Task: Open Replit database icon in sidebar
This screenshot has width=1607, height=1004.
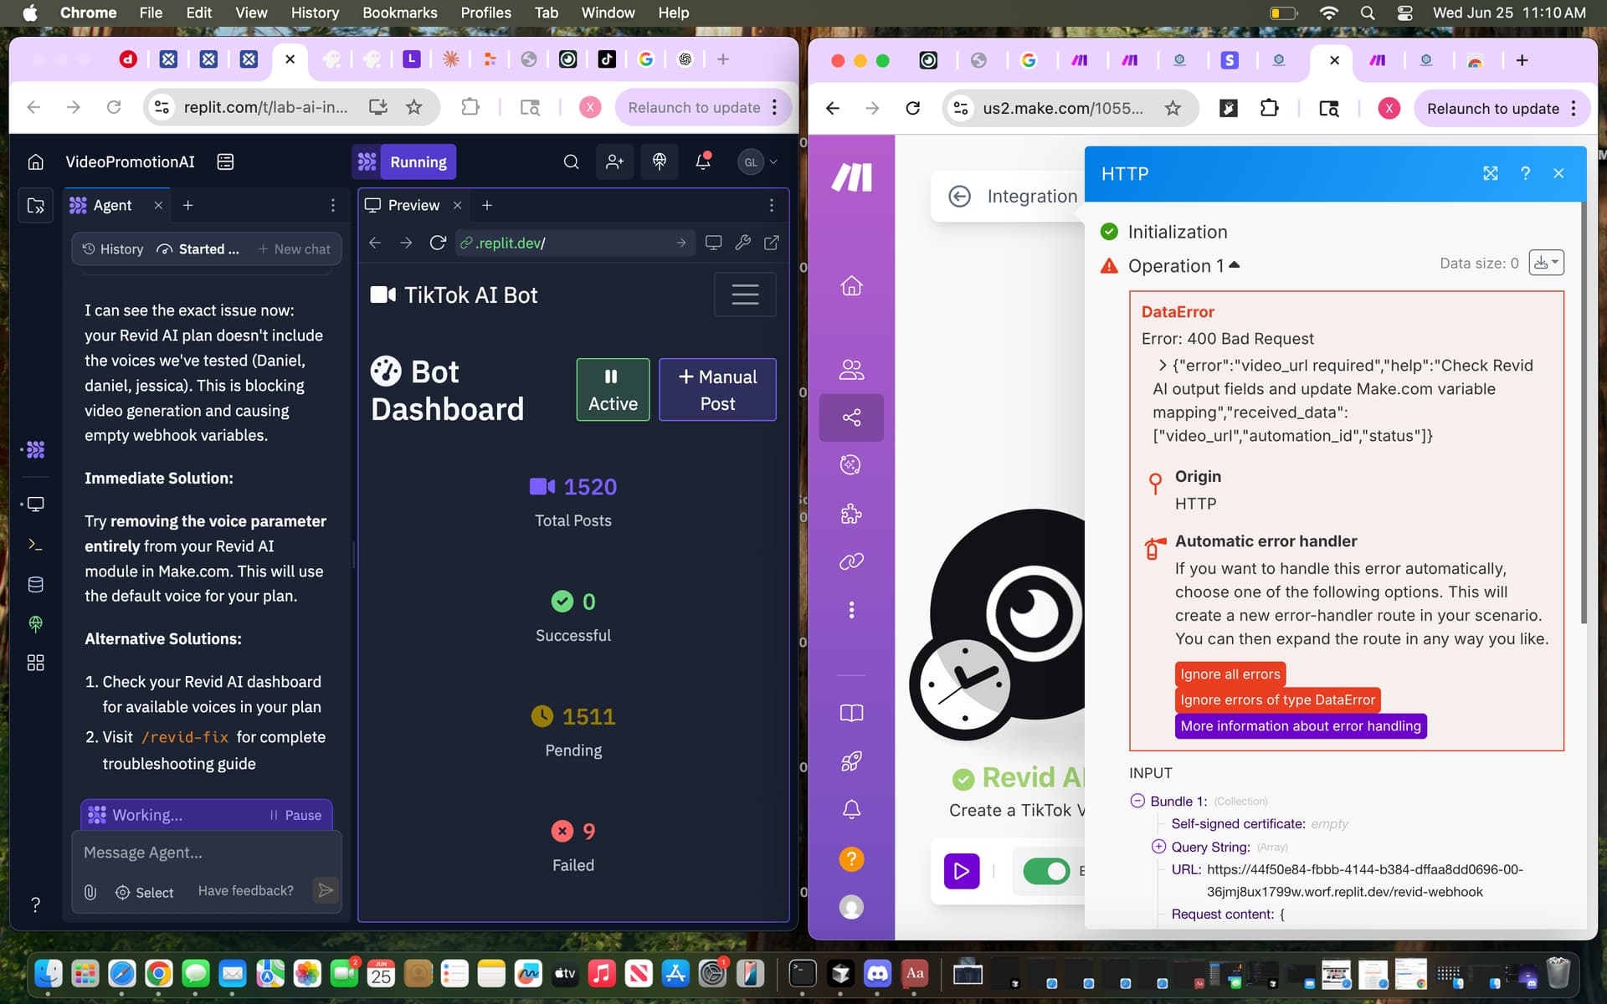Action: pos(35,584)
